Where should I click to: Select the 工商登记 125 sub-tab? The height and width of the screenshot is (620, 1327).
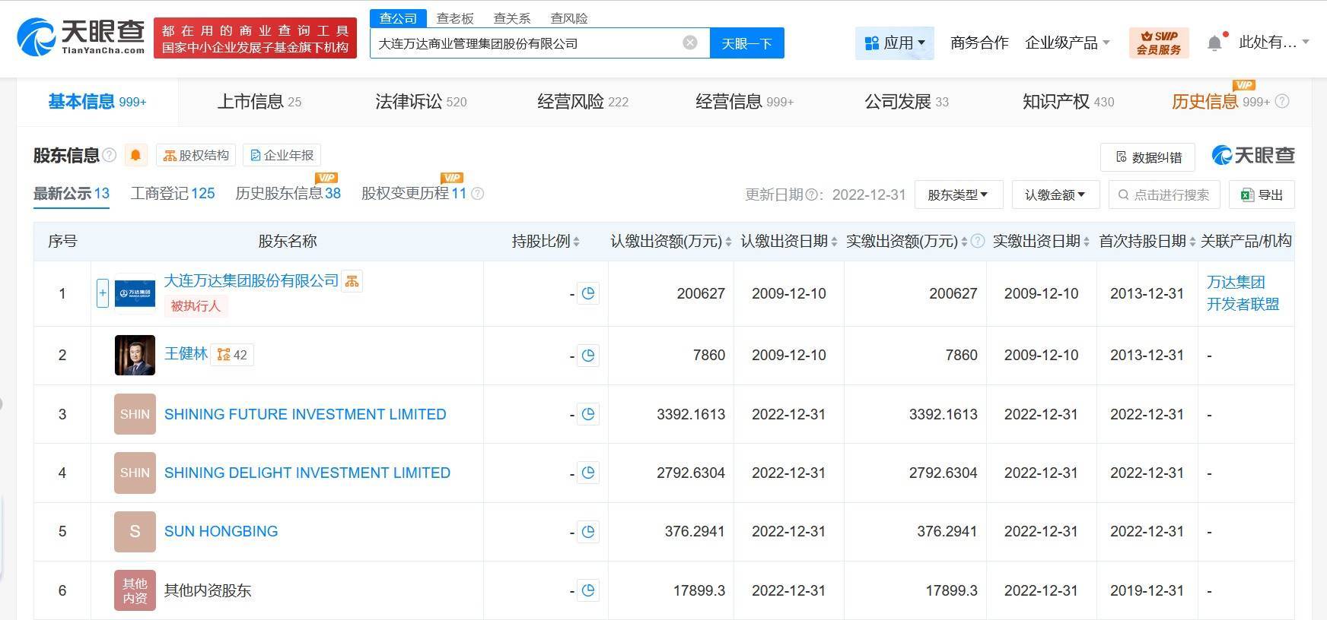(173, 193)
